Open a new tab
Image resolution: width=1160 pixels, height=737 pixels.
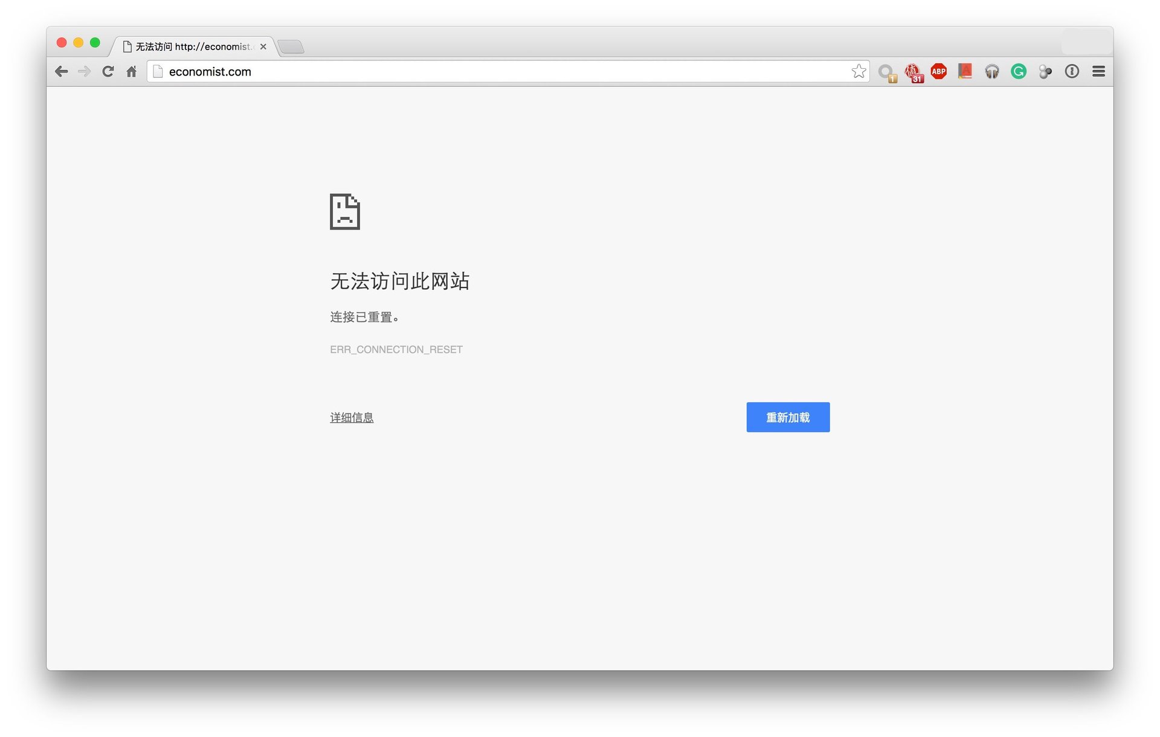click(x=291, y=47)
